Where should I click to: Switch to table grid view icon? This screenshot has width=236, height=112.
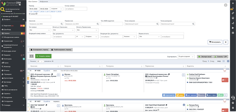[x=228, y=61]
